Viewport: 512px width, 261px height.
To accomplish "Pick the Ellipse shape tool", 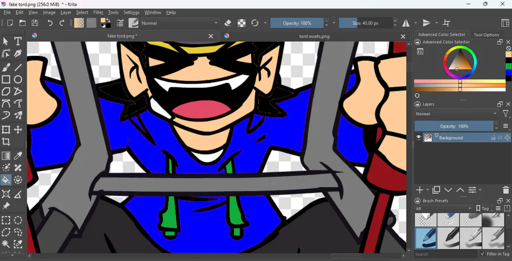I will pos(18,80).
